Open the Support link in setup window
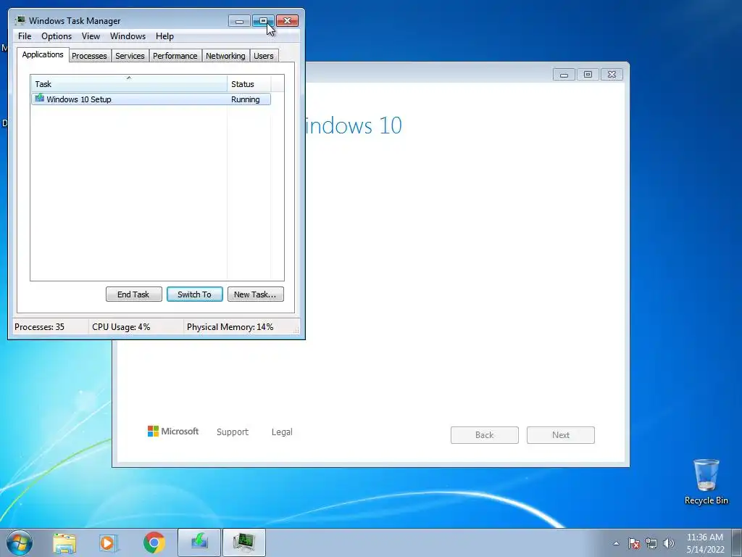This screenshot has height=557, width=742. 233,432
